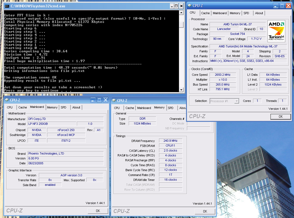Click BIOS brand Phoenix Technologies, LTD
Image resolution: width=294 pixels, height=218 pixels.
point(66,153)
